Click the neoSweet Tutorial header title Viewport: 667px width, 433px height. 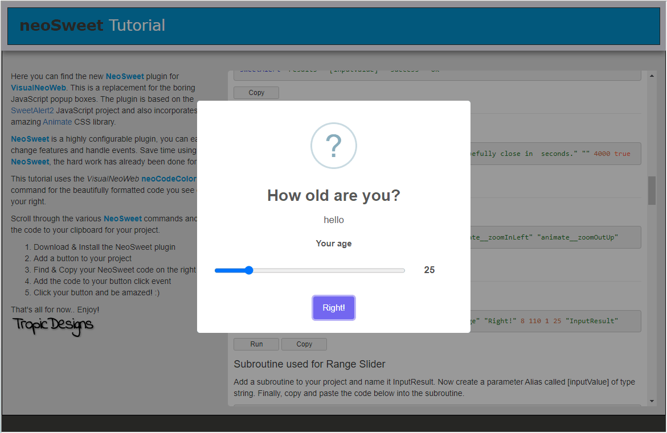point(92,26)
